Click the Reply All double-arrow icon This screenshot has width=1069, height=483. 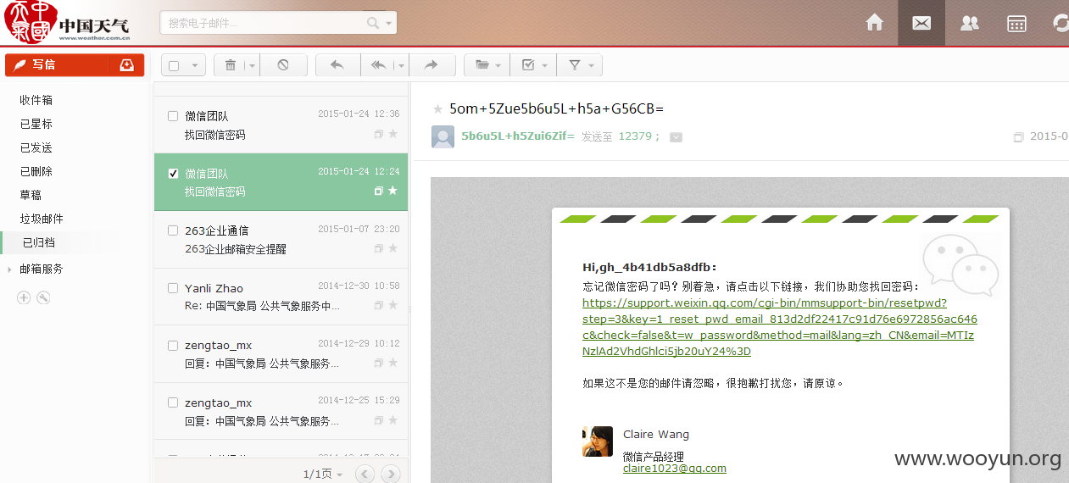pyautogui.click(x=379, y=65)
